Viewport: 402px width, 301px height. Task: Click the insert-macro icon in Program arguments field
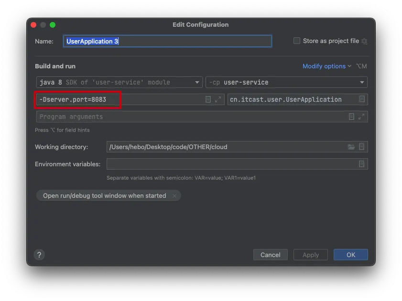351,117
